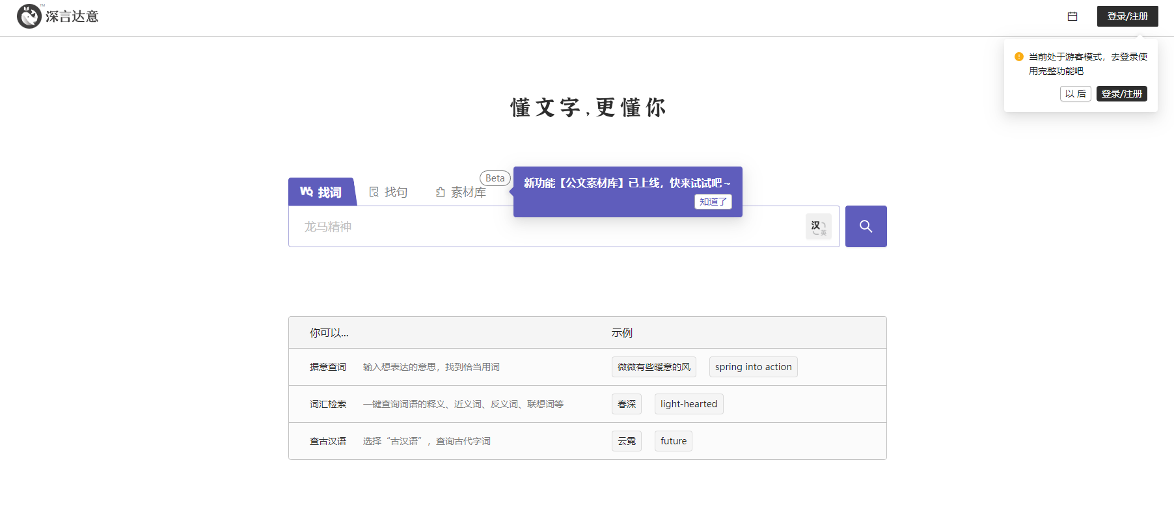Click the 词汇检索 row label
Screen dimensions: 1174x510
328,404
